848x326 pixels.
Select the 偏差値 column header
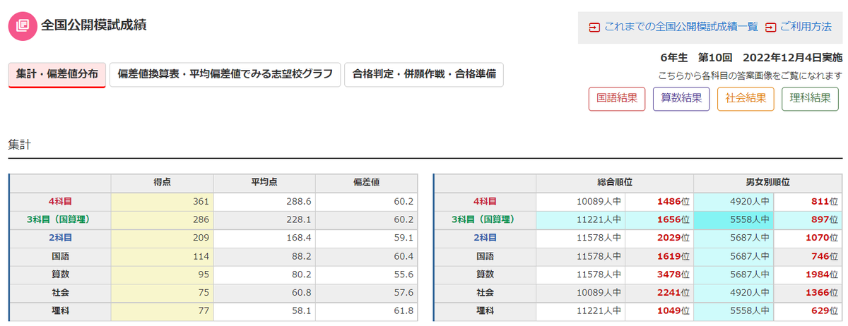pyautogui.click(x=366, y=182)
